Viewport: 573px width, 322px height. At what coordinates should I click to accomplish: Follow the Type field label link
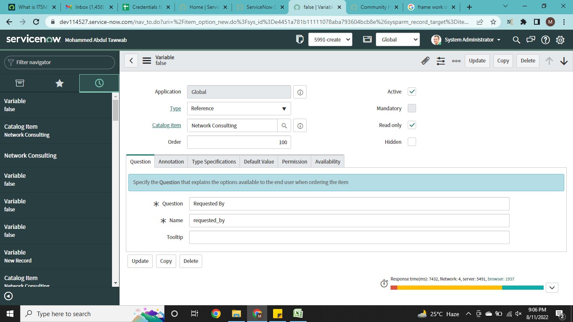[175, 109]
